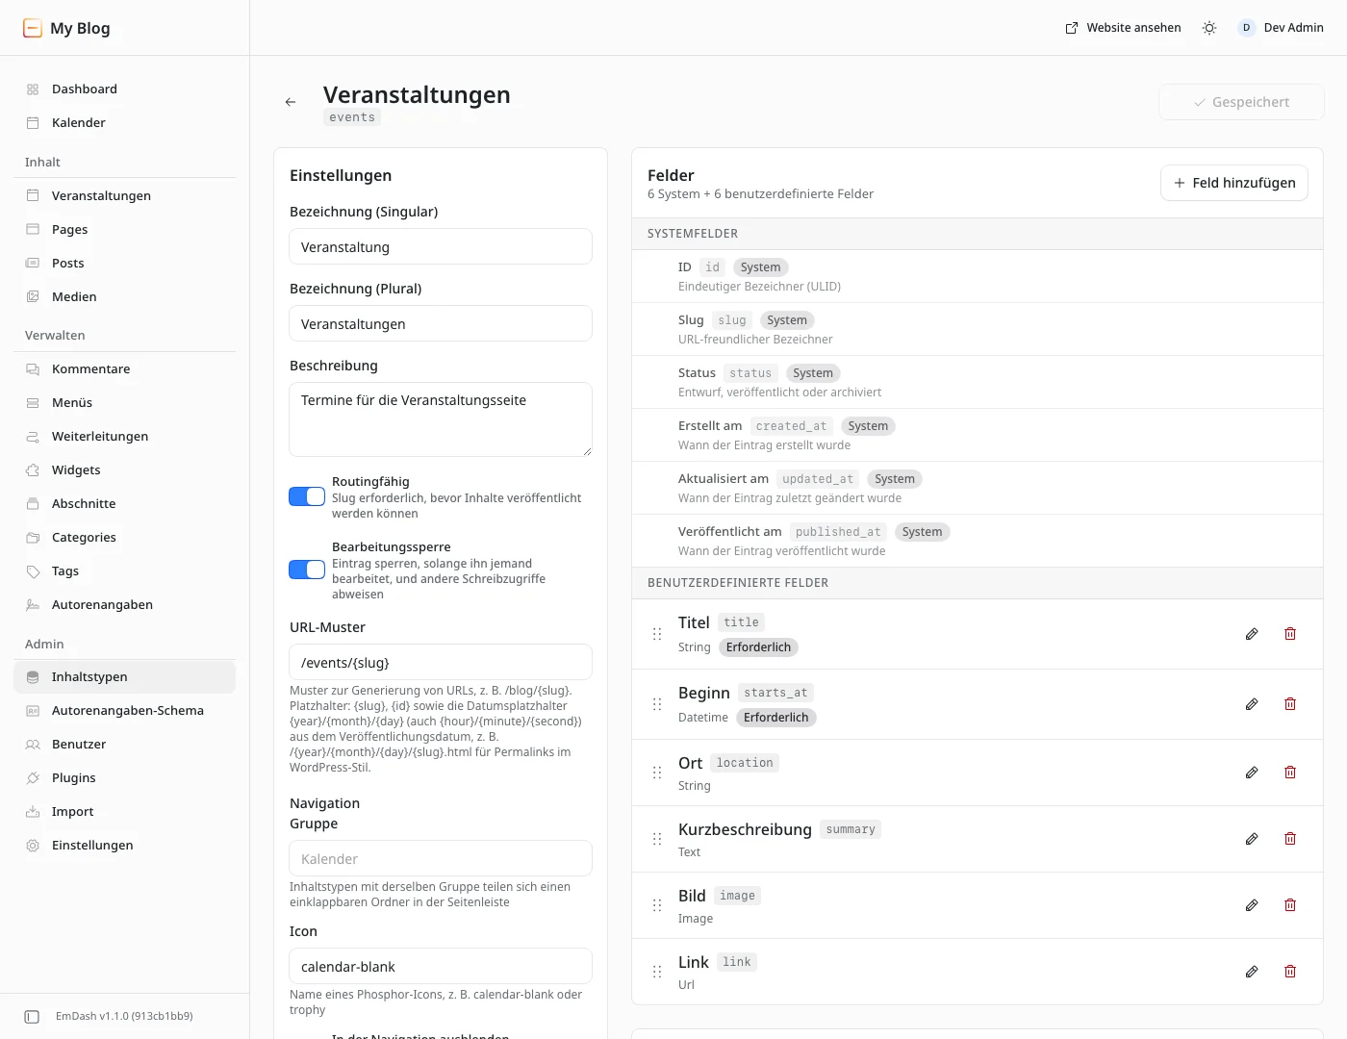This screenshot has height=1039, width=1347.
Task: Grab the drag handle for Titel field
Action: pos(657,634)
